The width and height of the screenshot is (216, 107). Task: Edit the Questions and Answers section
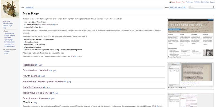pos(53,99)
